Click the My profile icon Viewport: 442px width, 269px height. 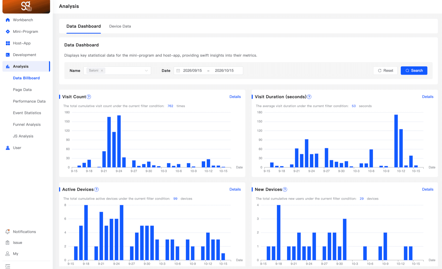[7, 254]
